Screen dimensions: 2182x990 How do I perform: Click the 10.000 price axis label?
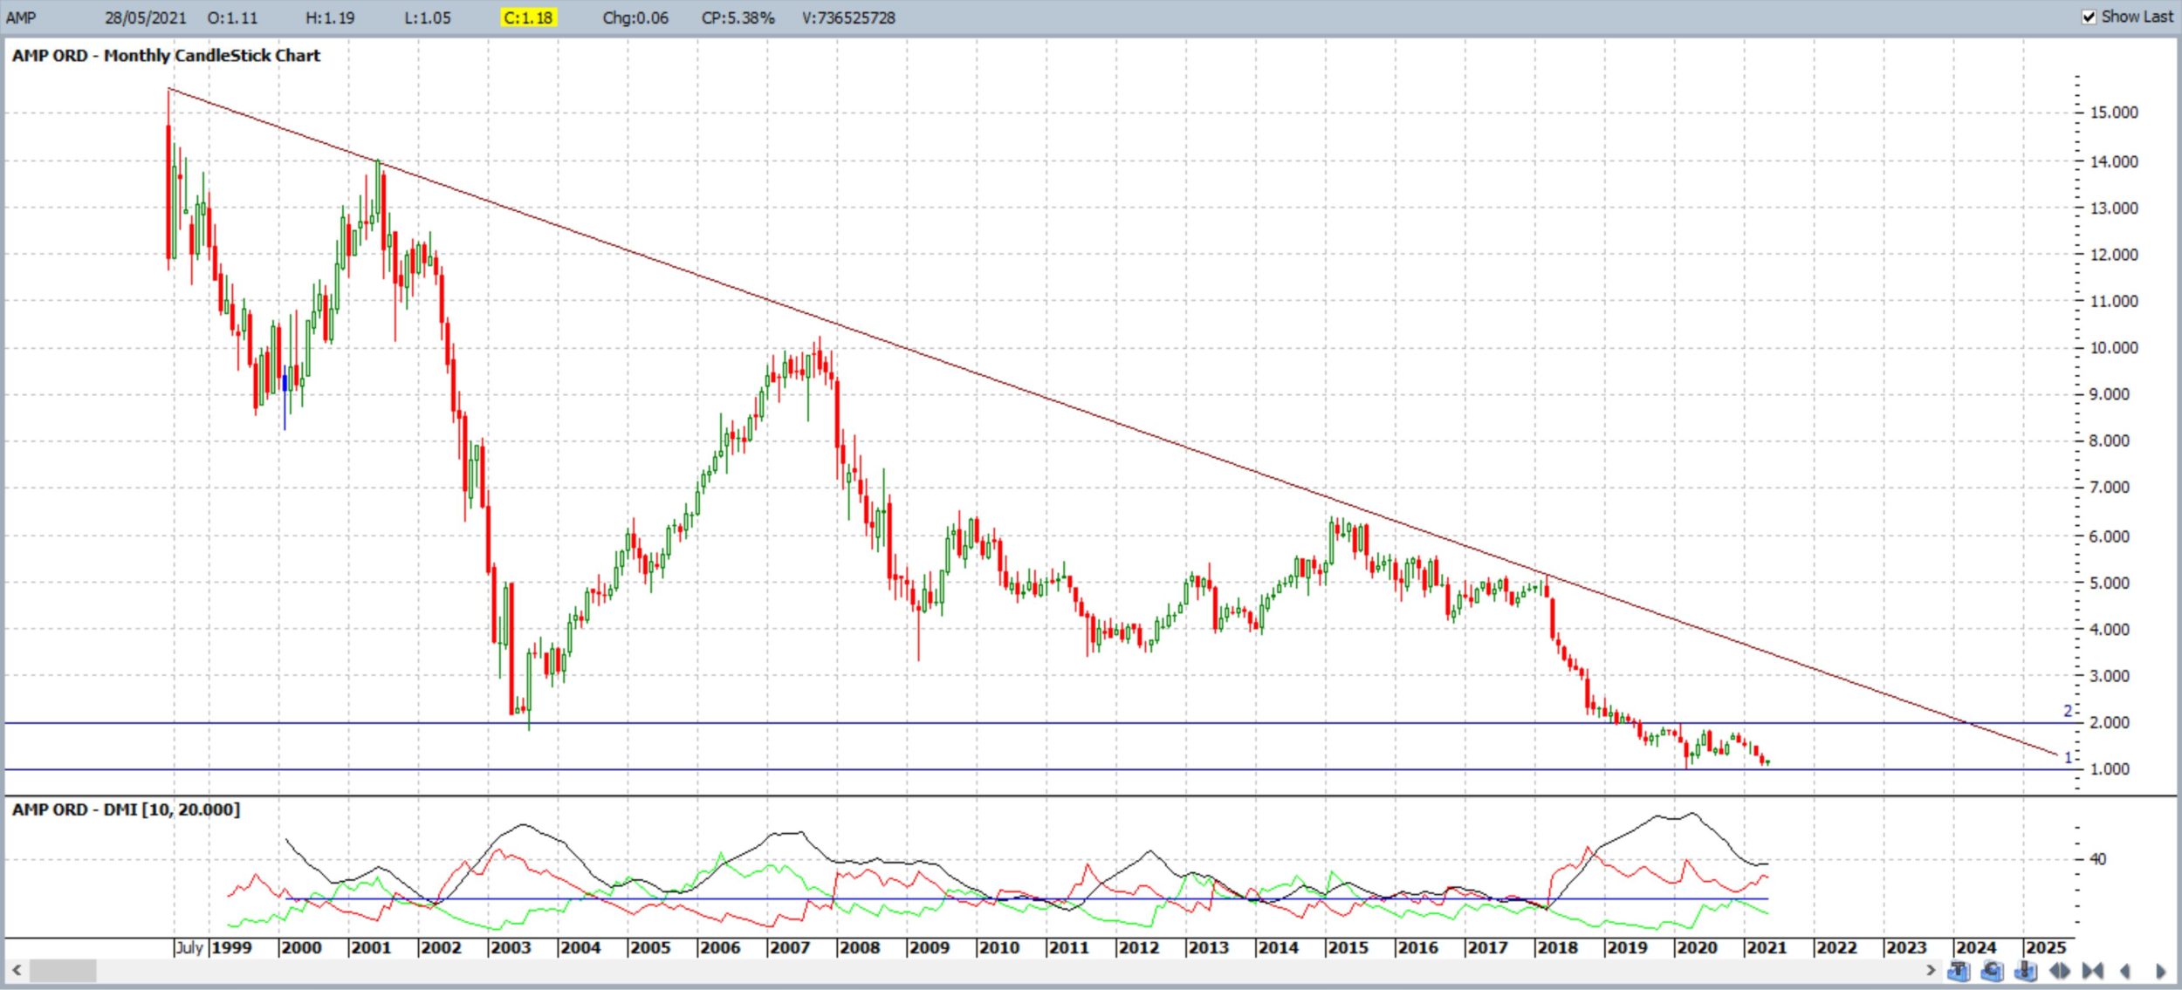(x=2114, y=348)
